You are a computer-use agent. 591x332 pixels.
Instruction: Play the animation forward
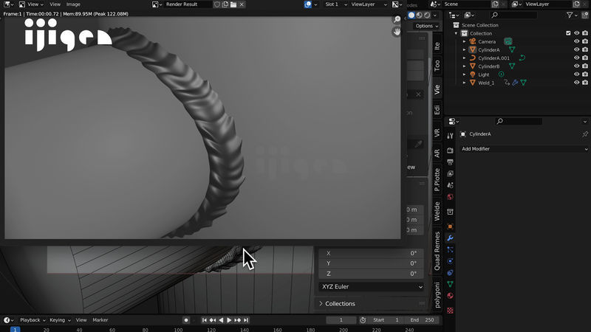click(229, 320)
